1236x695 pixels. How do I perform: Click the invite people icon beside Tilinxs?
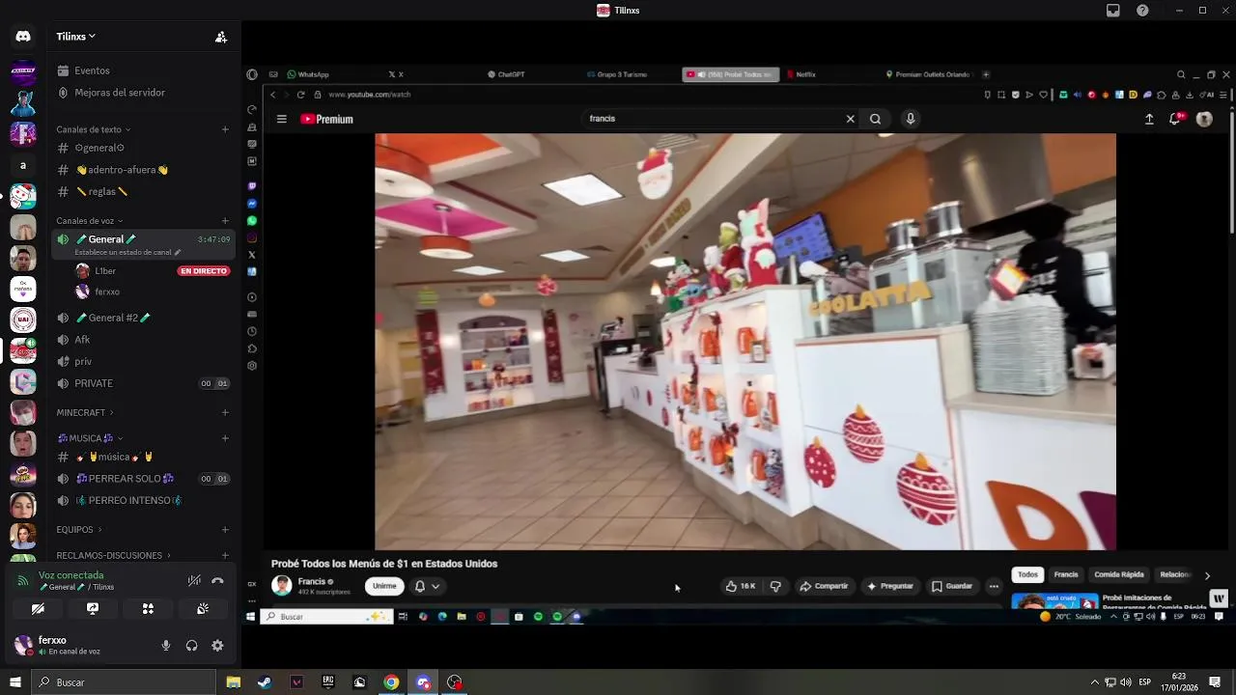coord(221,37)
